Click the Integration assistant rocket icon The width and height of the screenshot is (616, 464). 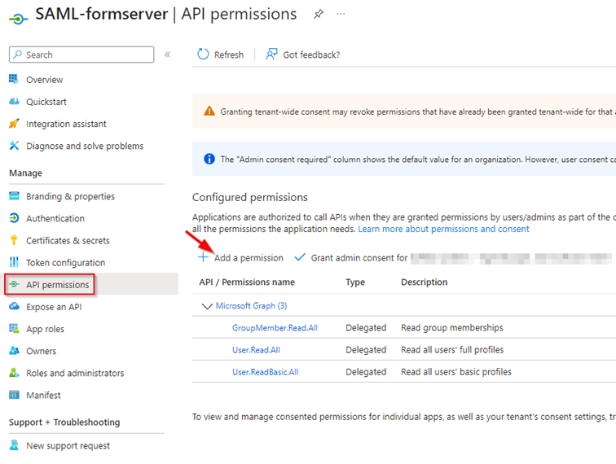(14, 124)
